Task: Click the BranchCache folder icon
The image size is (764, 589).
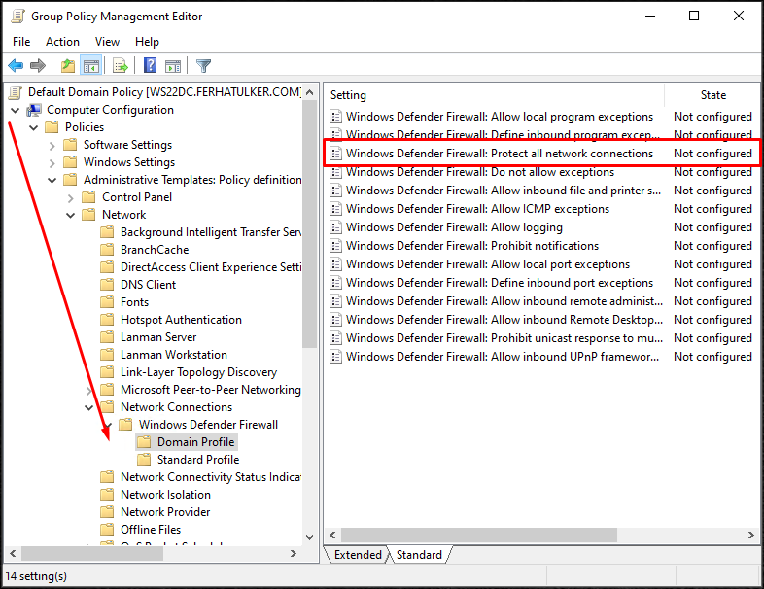Action: [x=107, y=250]
